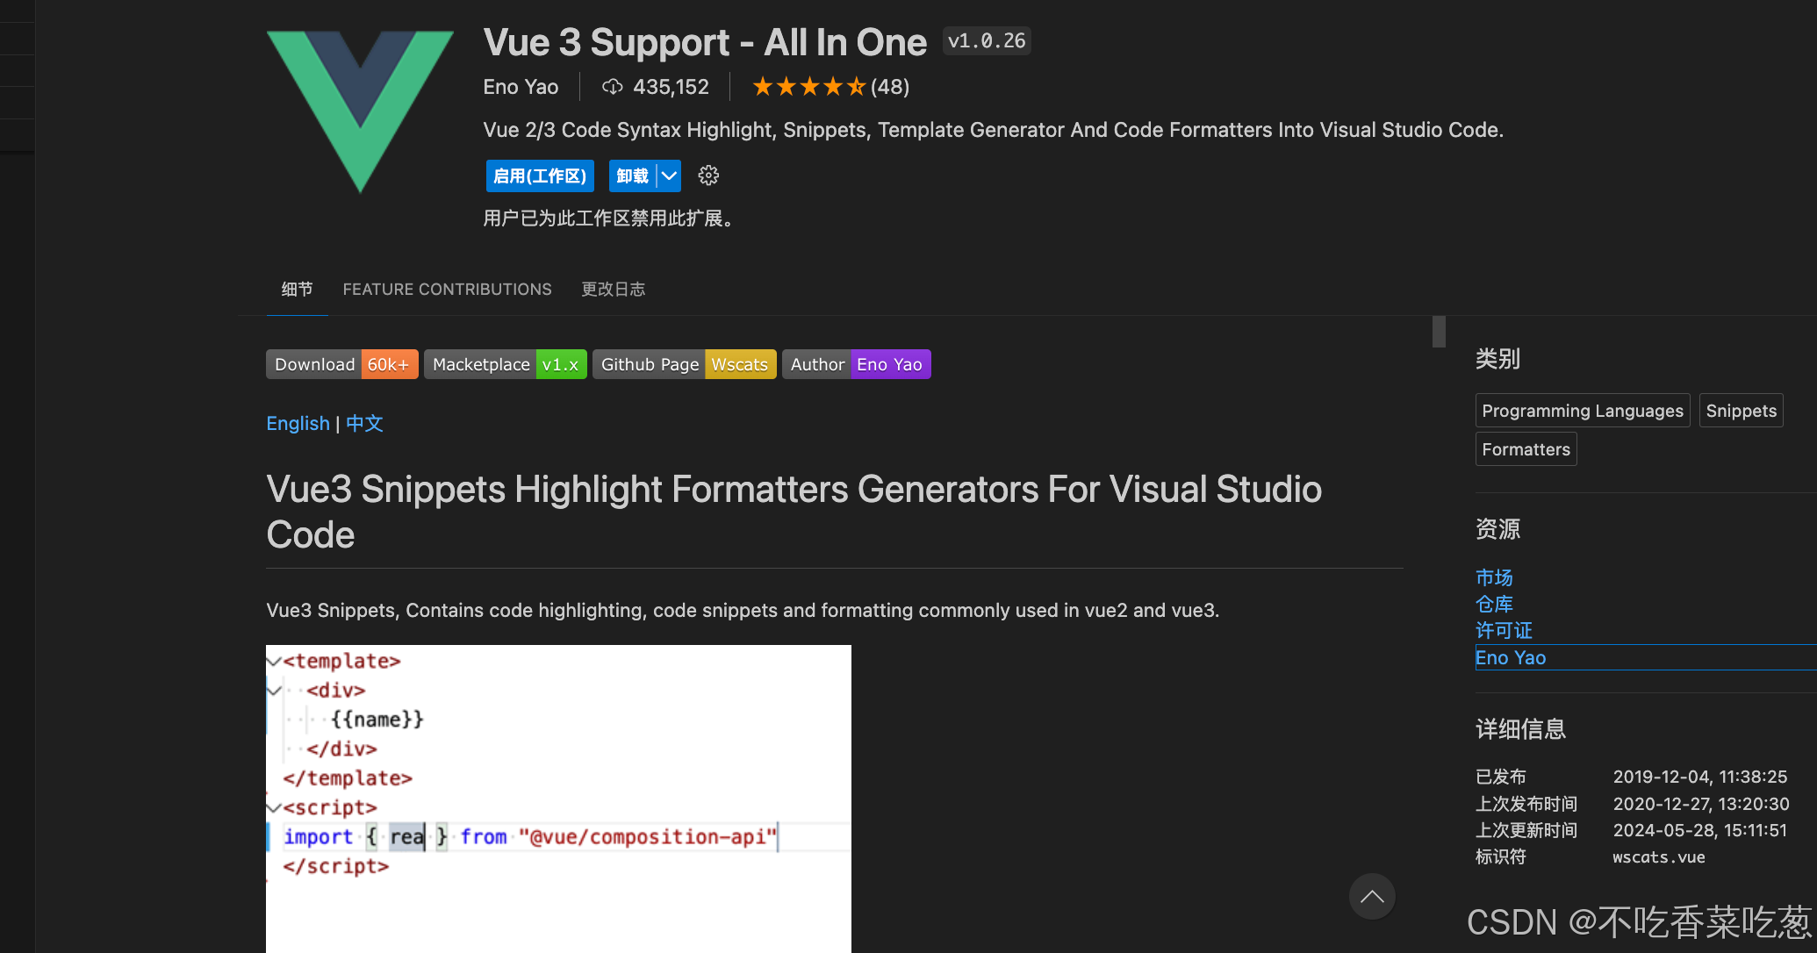Click the 启用(工作区) enable button
The image size is (1817, 953).
(x=540, y=176)
